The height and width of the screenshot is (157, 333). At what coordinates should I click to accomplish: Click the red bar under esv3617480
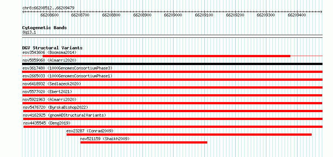172,72
